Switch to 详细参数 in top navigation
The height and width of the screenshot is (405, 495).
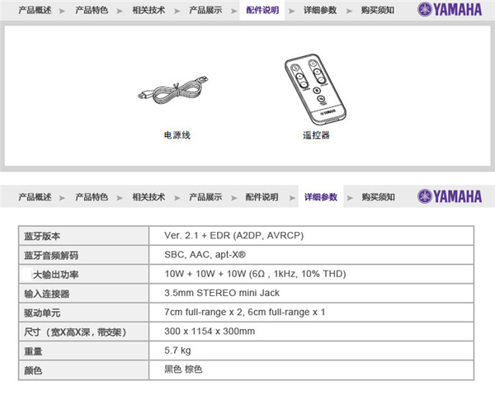[x=319, y=11]
